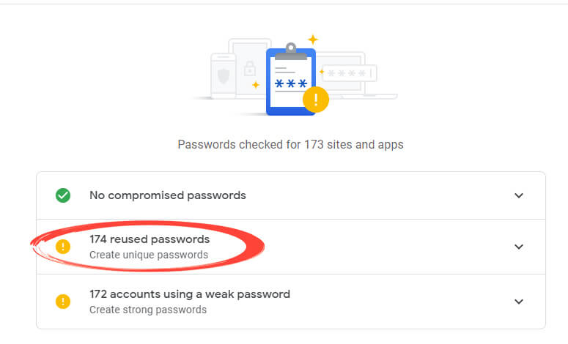The image size is (568, 344).
Task: Click Create unique passwords subtitle
Action: pyautogui.click(x=149, y=255)
